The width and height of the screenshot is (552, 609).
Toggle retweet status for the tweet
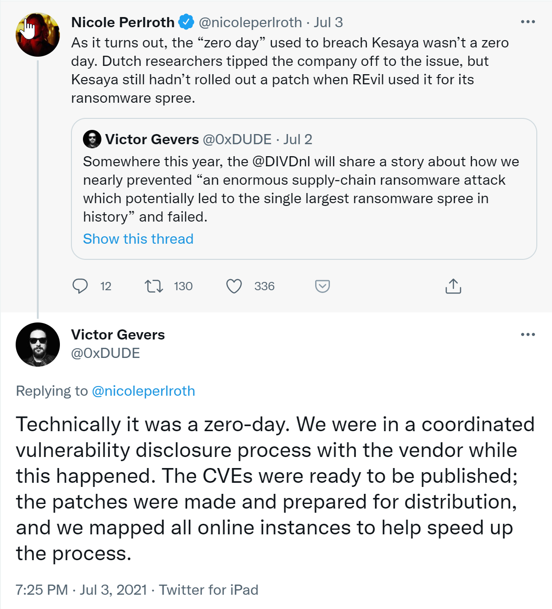coord(154,286)
